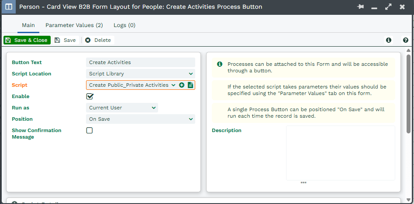Screen dimensions: 414x204
Task: Open script document icon next to Script
Action: point(190,85)
